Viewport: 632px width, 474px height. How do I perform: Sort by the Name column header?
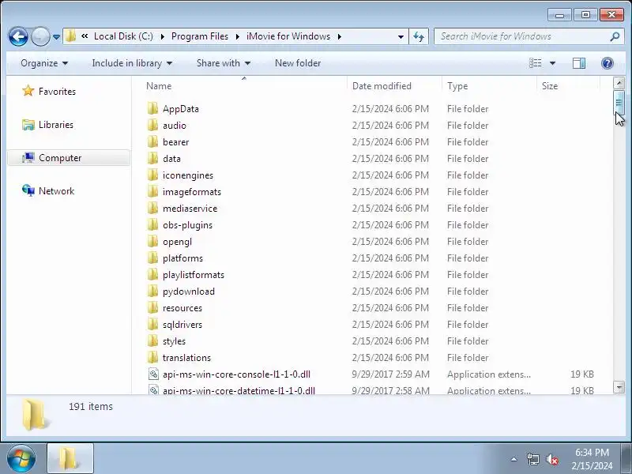point(159,86)
